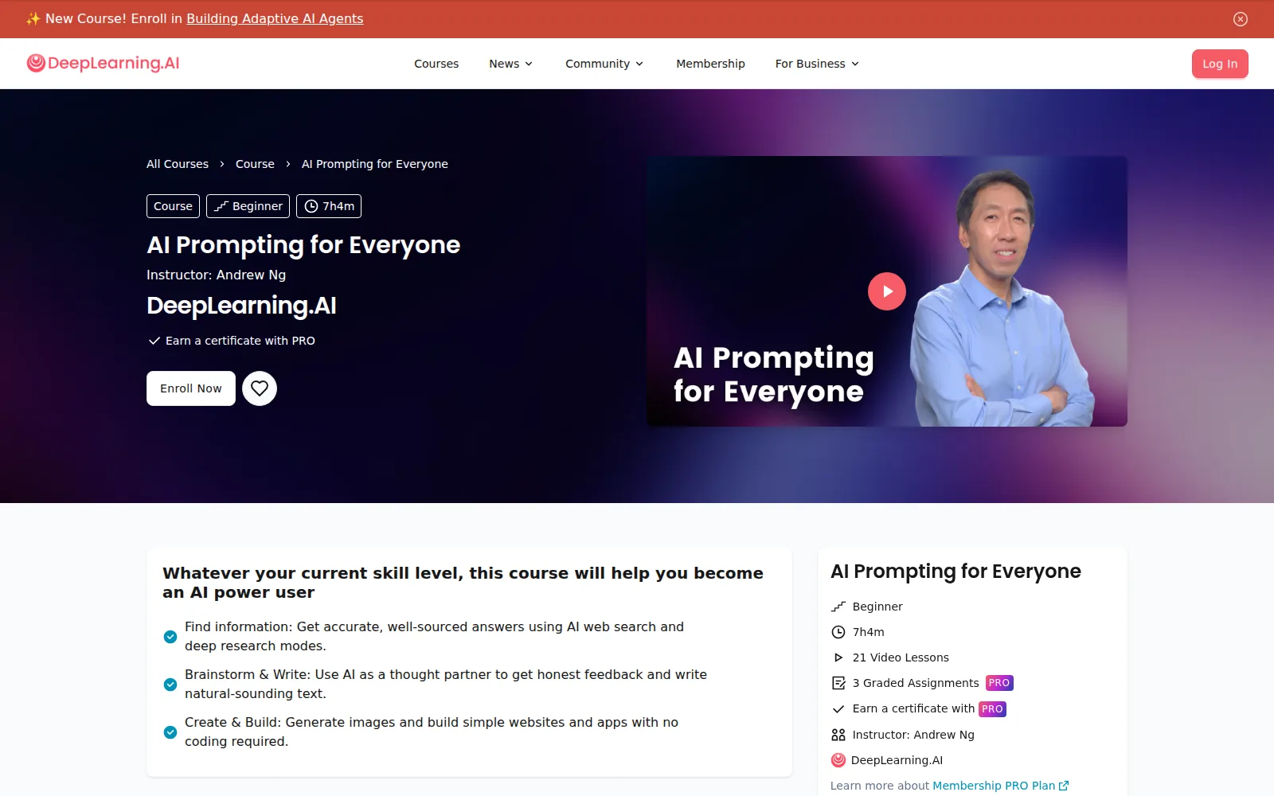
Task: Expand the News dropdown menu
Action: click(511, 64)
